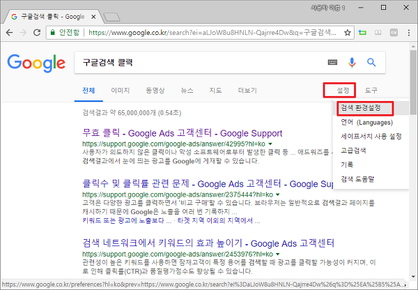The image size is (418, 290).
Task: Click the 안전함 secure label
Action: coord(69,33)
